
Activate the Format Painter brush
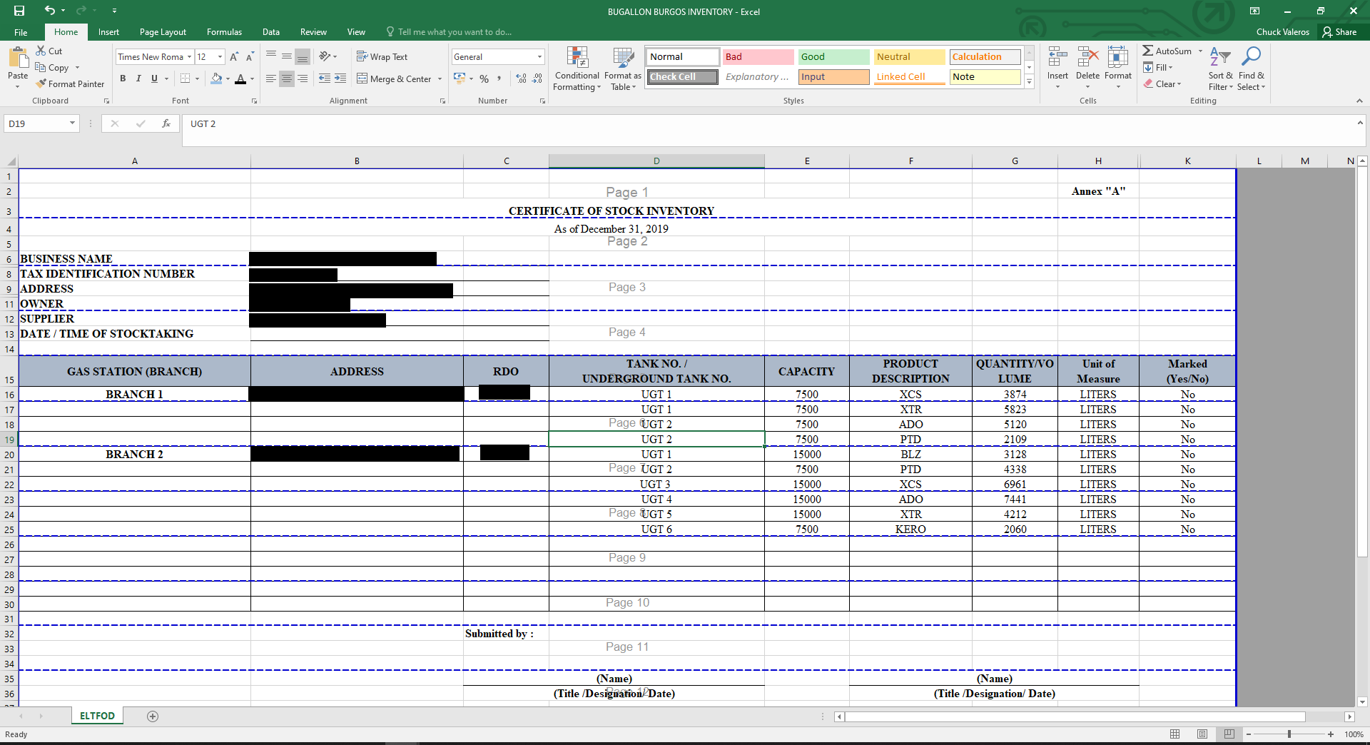point(70,84)
